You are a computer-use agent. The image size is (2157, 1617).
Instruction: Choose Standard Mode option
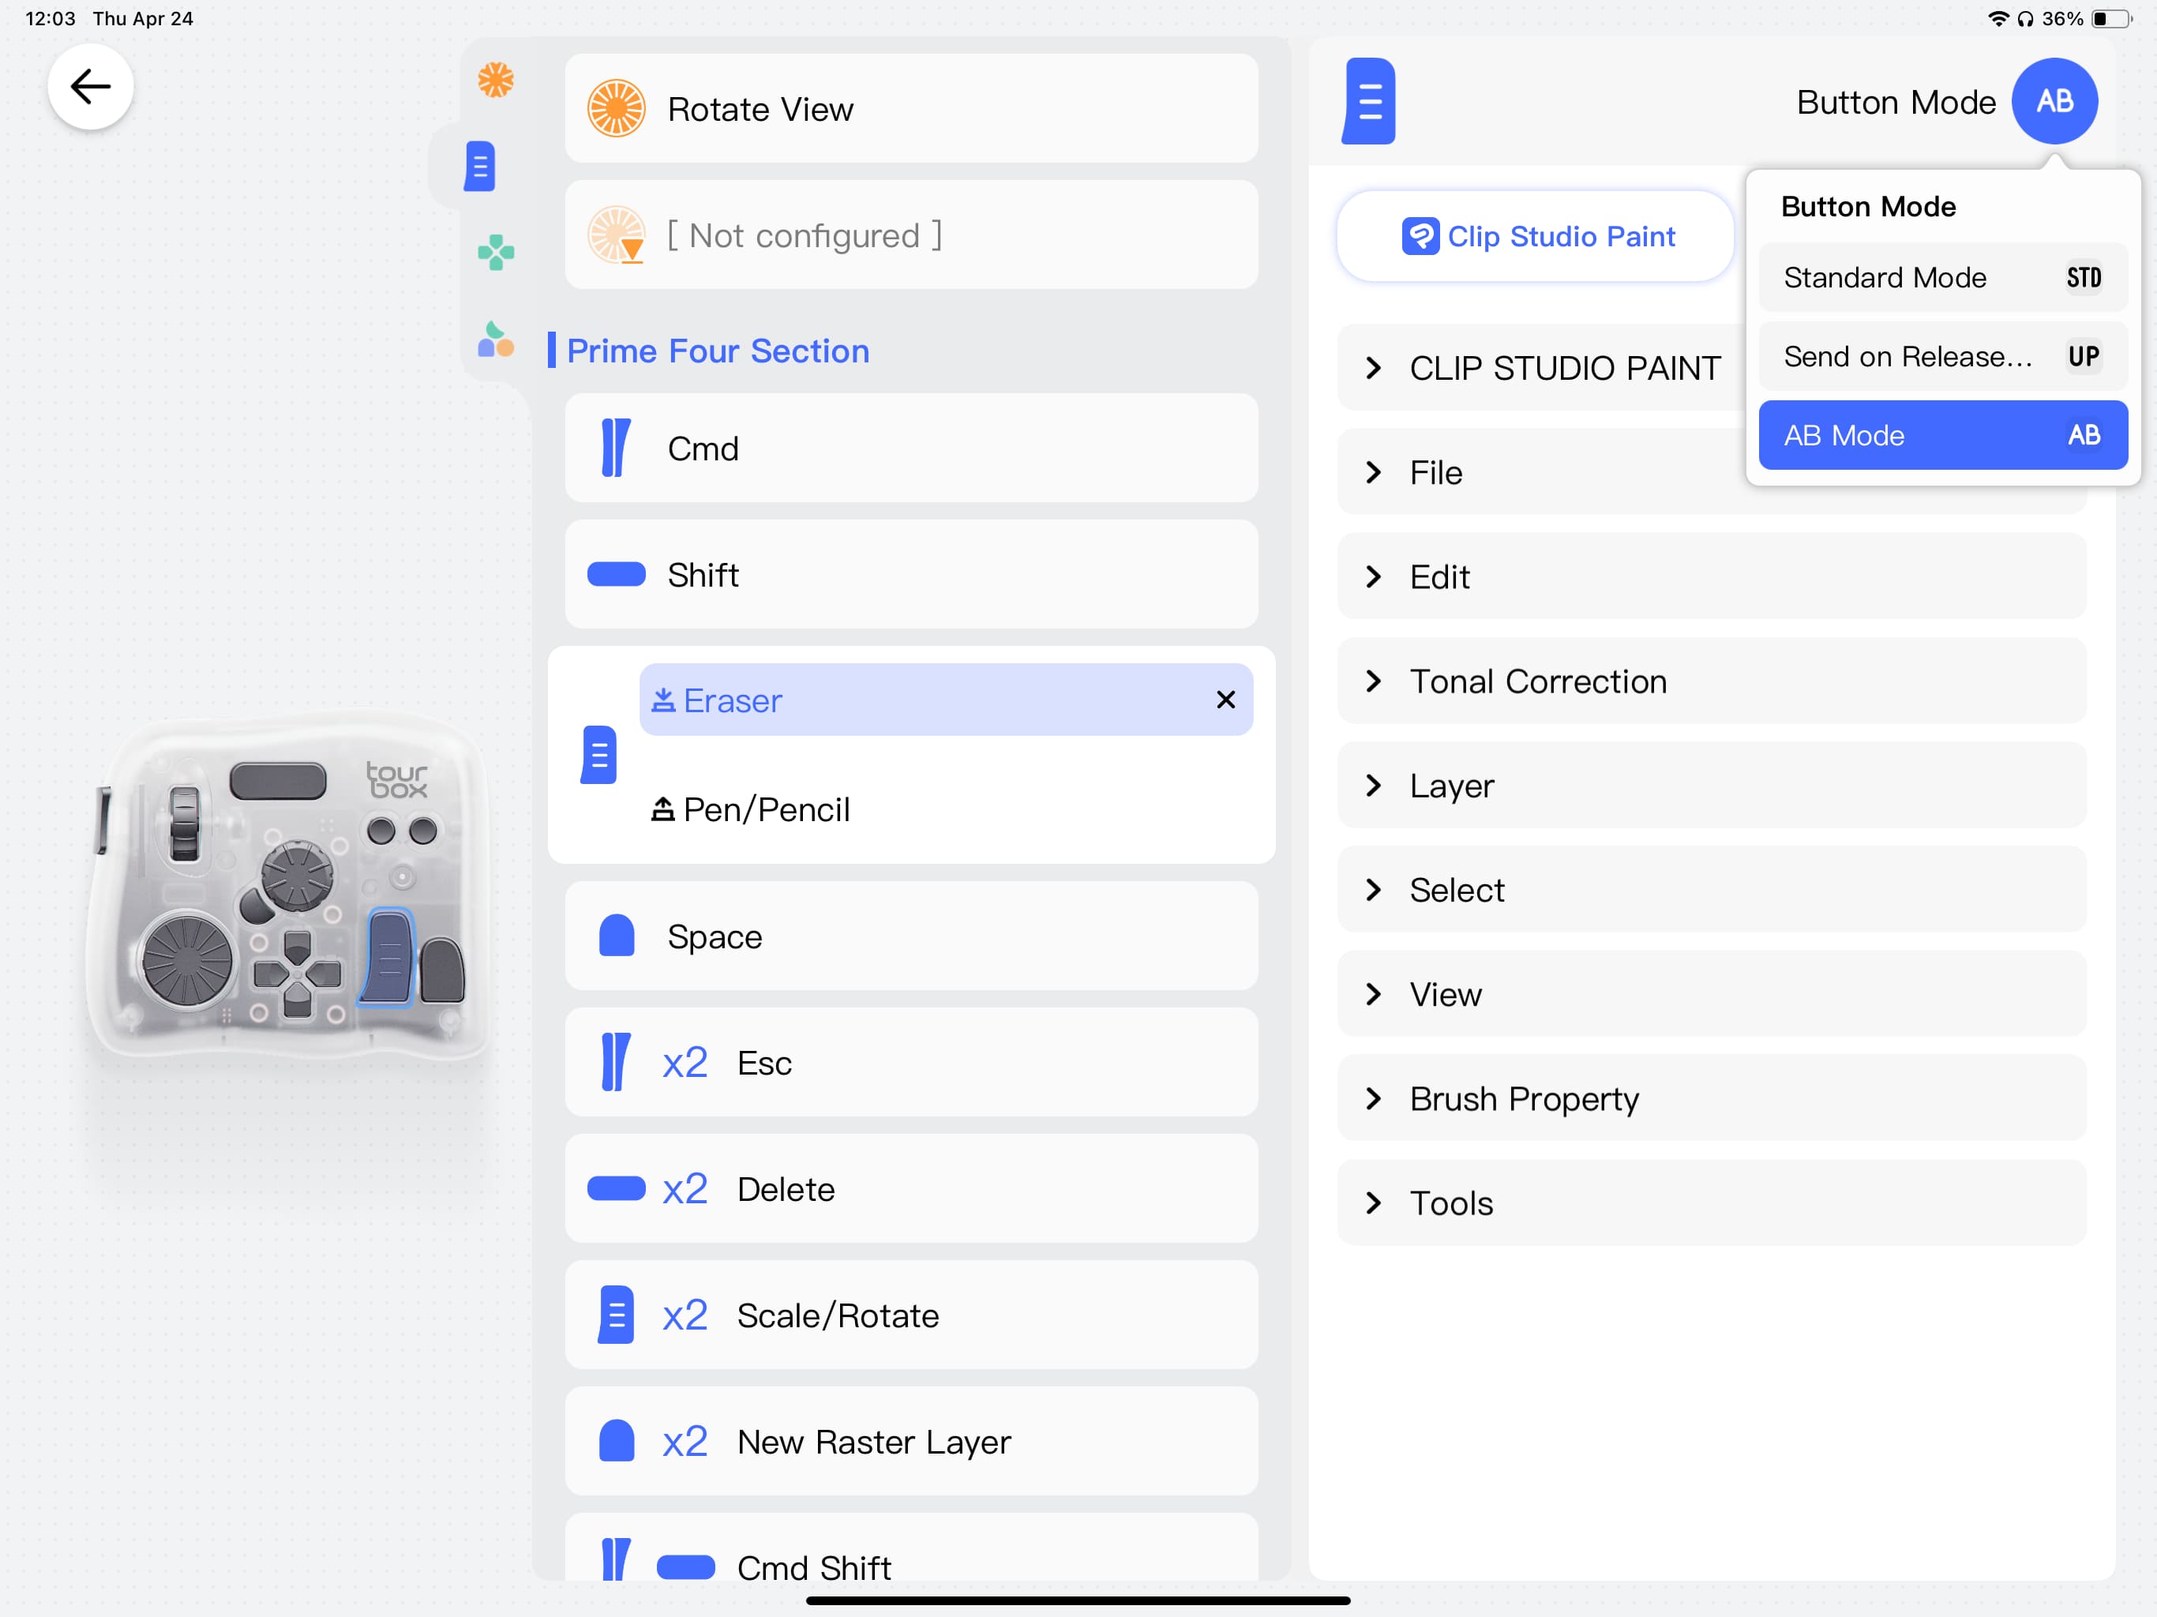[x=1942, y=278]
